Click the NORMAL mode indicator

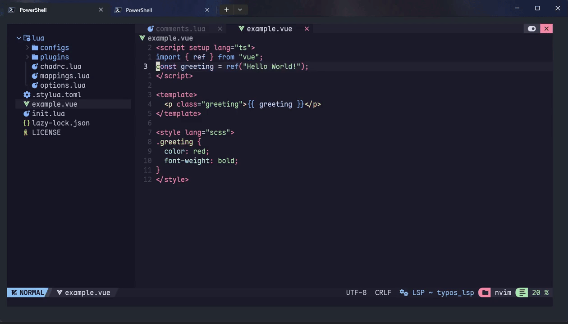[31, 292]
